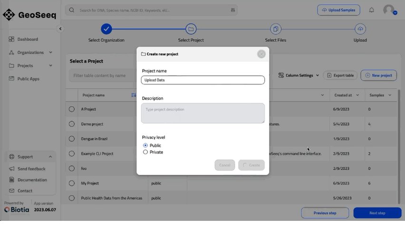Select the Public privacy level
The image size is (405, 227).
(145, 145)
